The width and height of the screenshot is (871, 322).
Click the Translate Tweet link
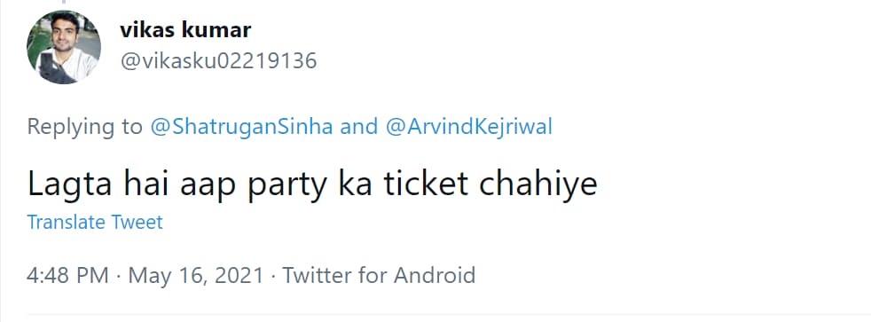tap(95, 222)
